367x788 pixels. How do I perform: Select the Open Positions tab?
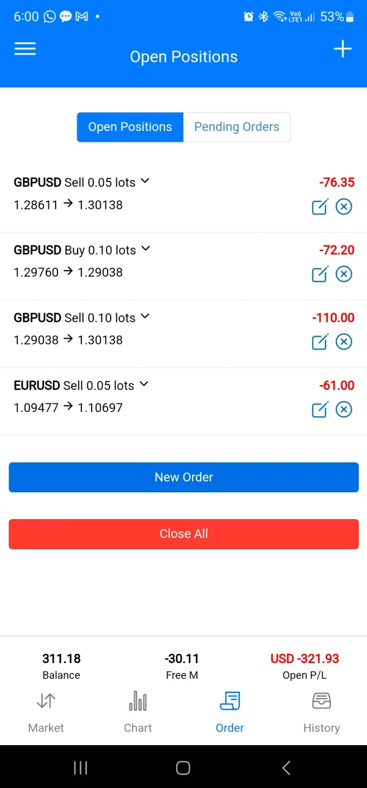[x=130, y=127]
